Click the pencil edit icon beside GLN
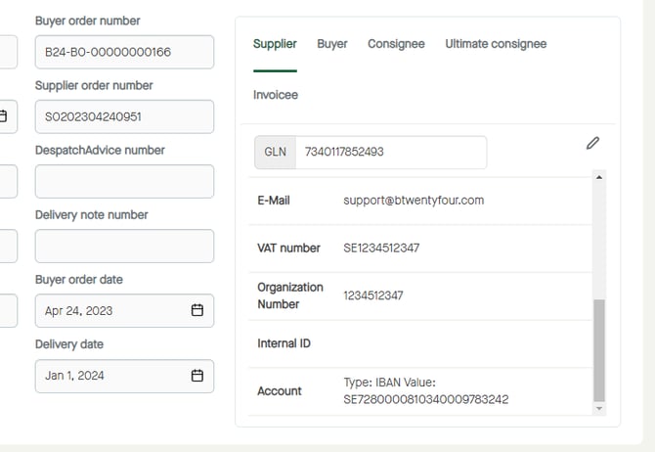The image size is (655, 452). point(592,143)
